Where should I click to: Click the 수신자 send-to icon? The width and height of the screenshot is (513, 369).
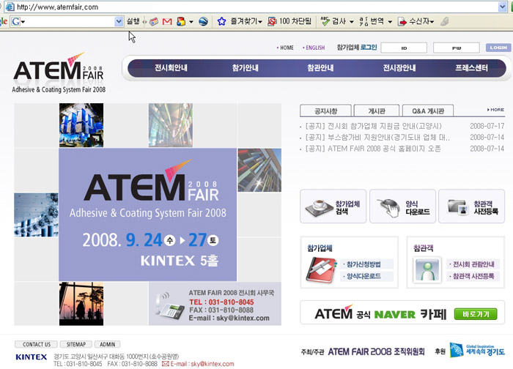[x=402, y=21]
